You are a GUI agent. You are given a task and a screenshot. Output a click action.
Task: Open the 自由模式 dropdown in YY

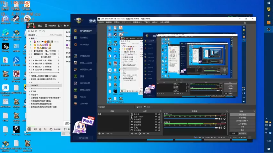pos(32,35)
